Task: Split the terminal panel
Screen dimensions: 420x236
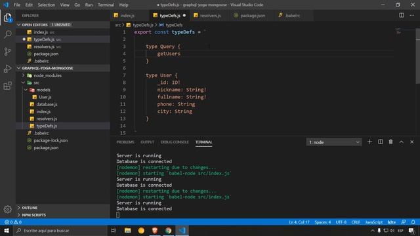Action: 381,142
